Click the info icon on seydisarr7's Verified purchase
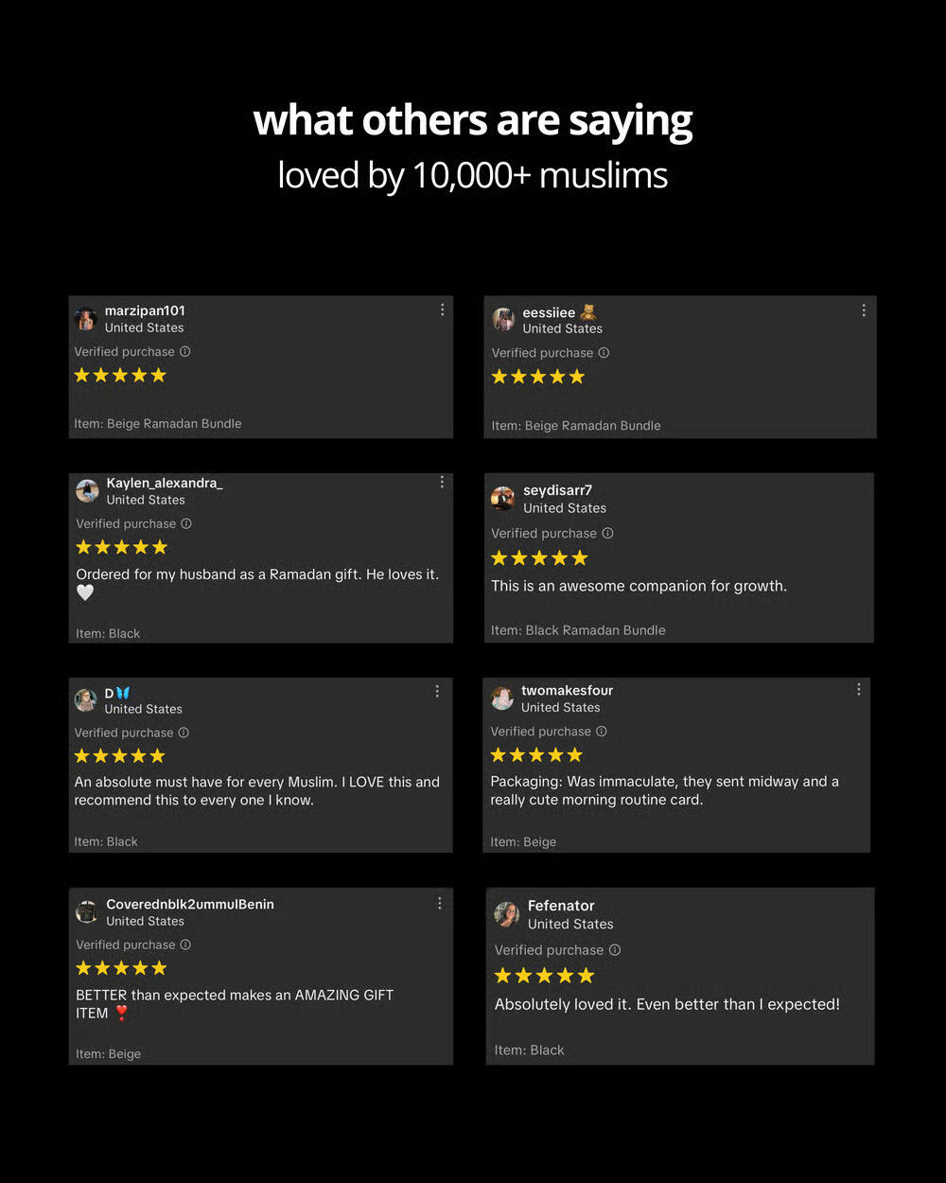946x1183 pixels. 607,534
